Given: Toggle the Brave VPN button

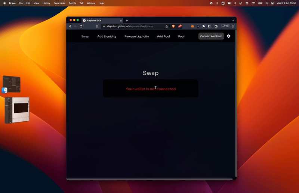Looking at the screenshot, I should 225,27.
